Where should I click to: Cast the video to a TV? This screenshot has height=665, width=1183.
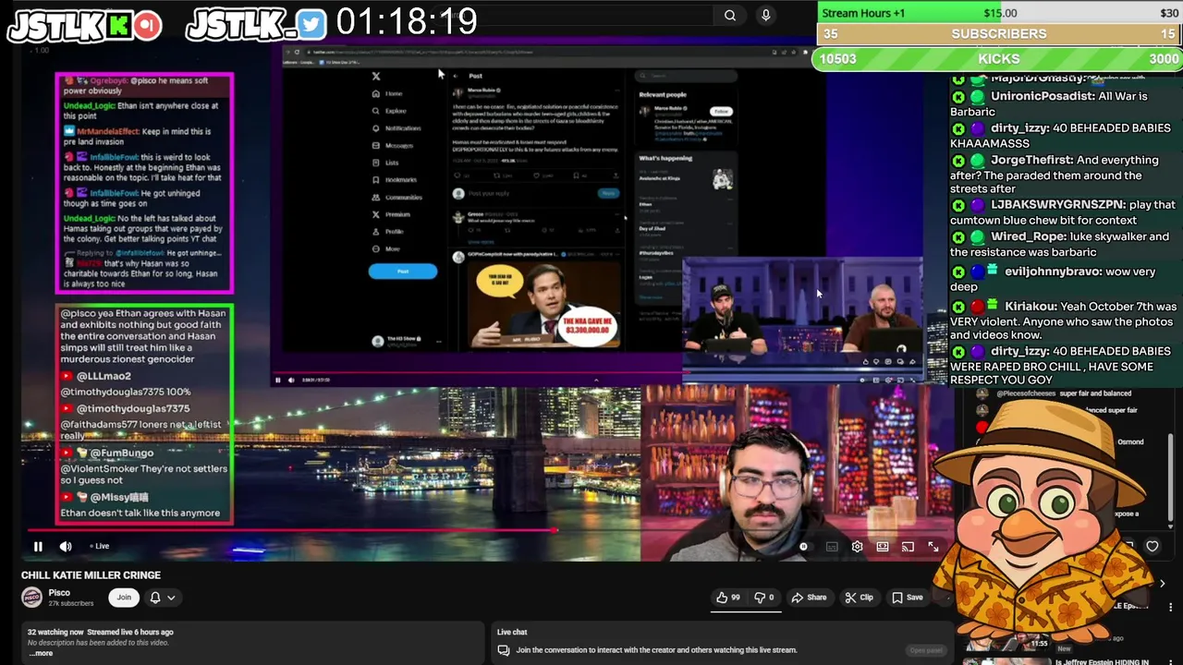coord(908,547)
